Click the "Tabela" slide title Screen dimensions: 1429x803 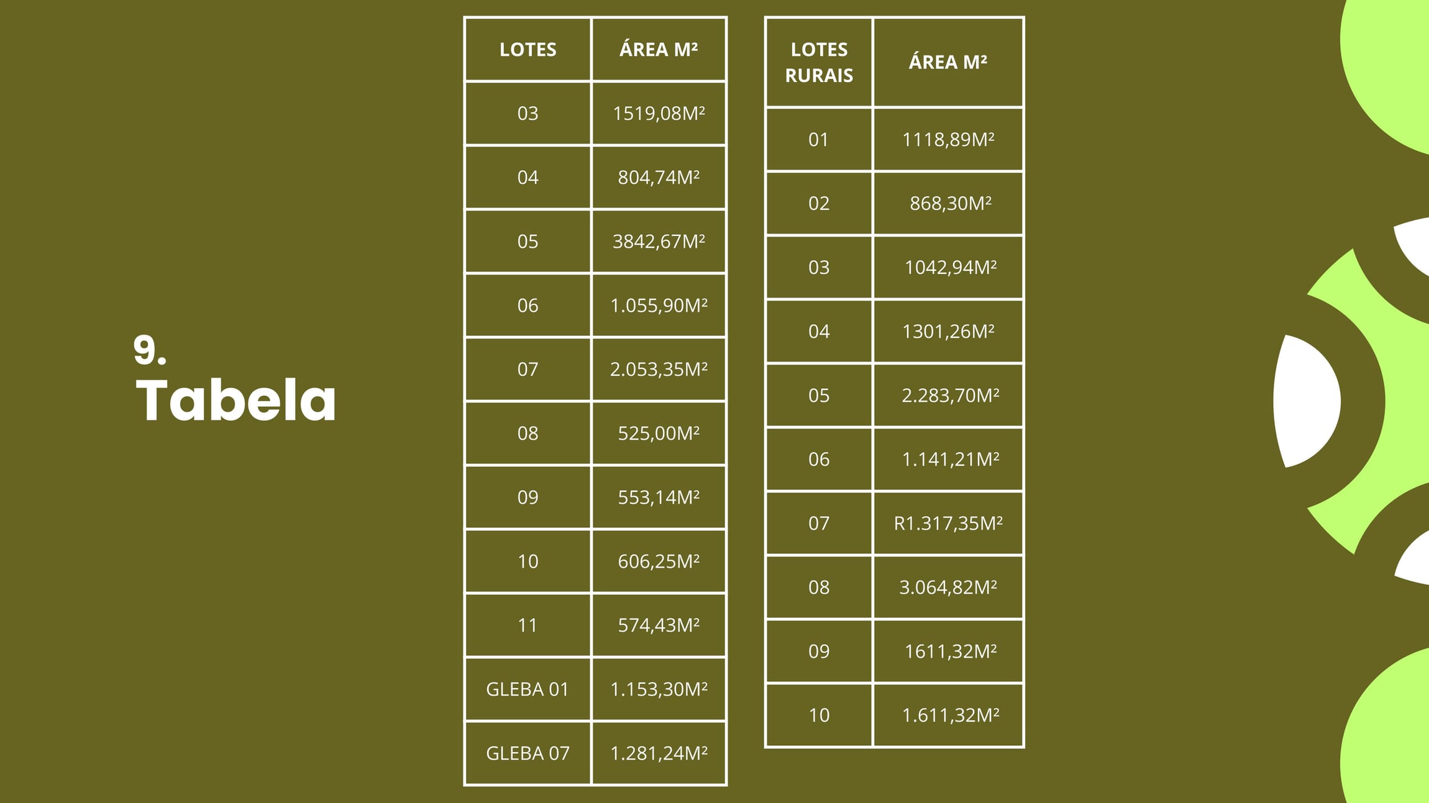(235, 401)
